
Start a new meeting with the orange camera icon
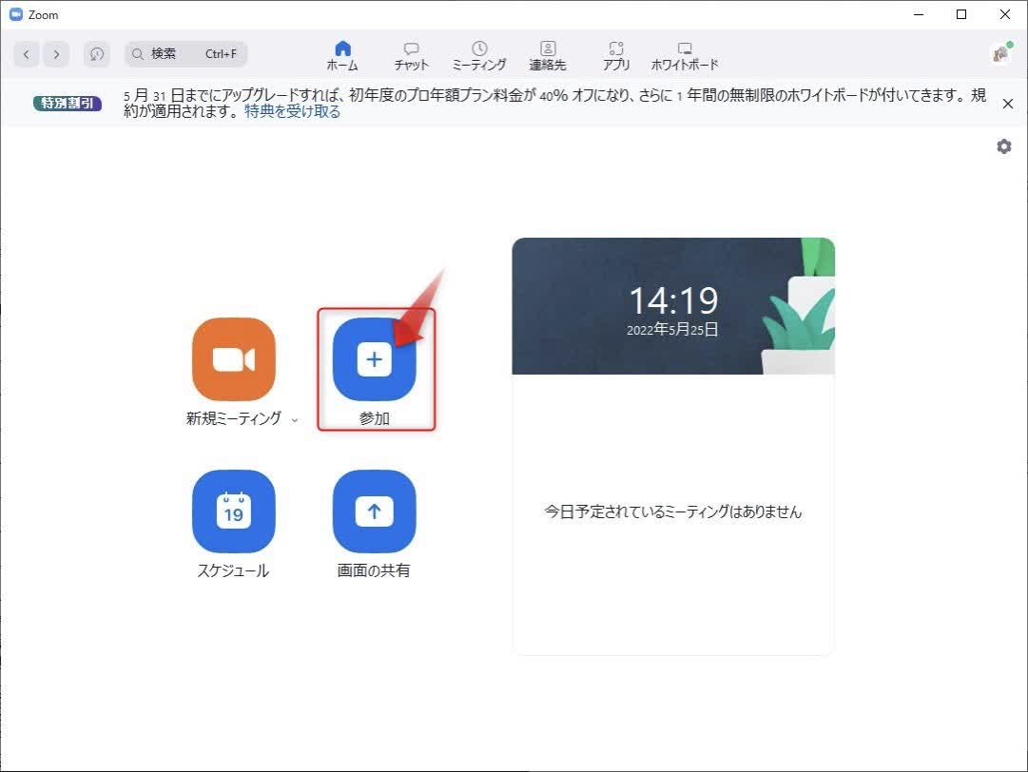pyautogui.click(x=233, y=359)
